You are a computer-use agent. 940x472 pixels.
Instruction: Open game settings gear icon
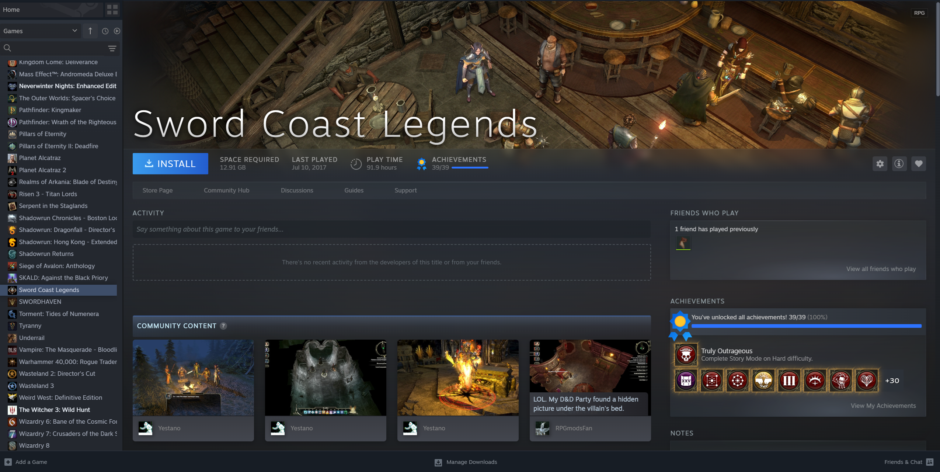tap(880, 164)
